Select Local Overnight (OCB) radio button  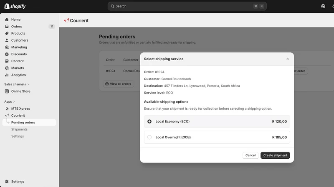pos(149,137)
